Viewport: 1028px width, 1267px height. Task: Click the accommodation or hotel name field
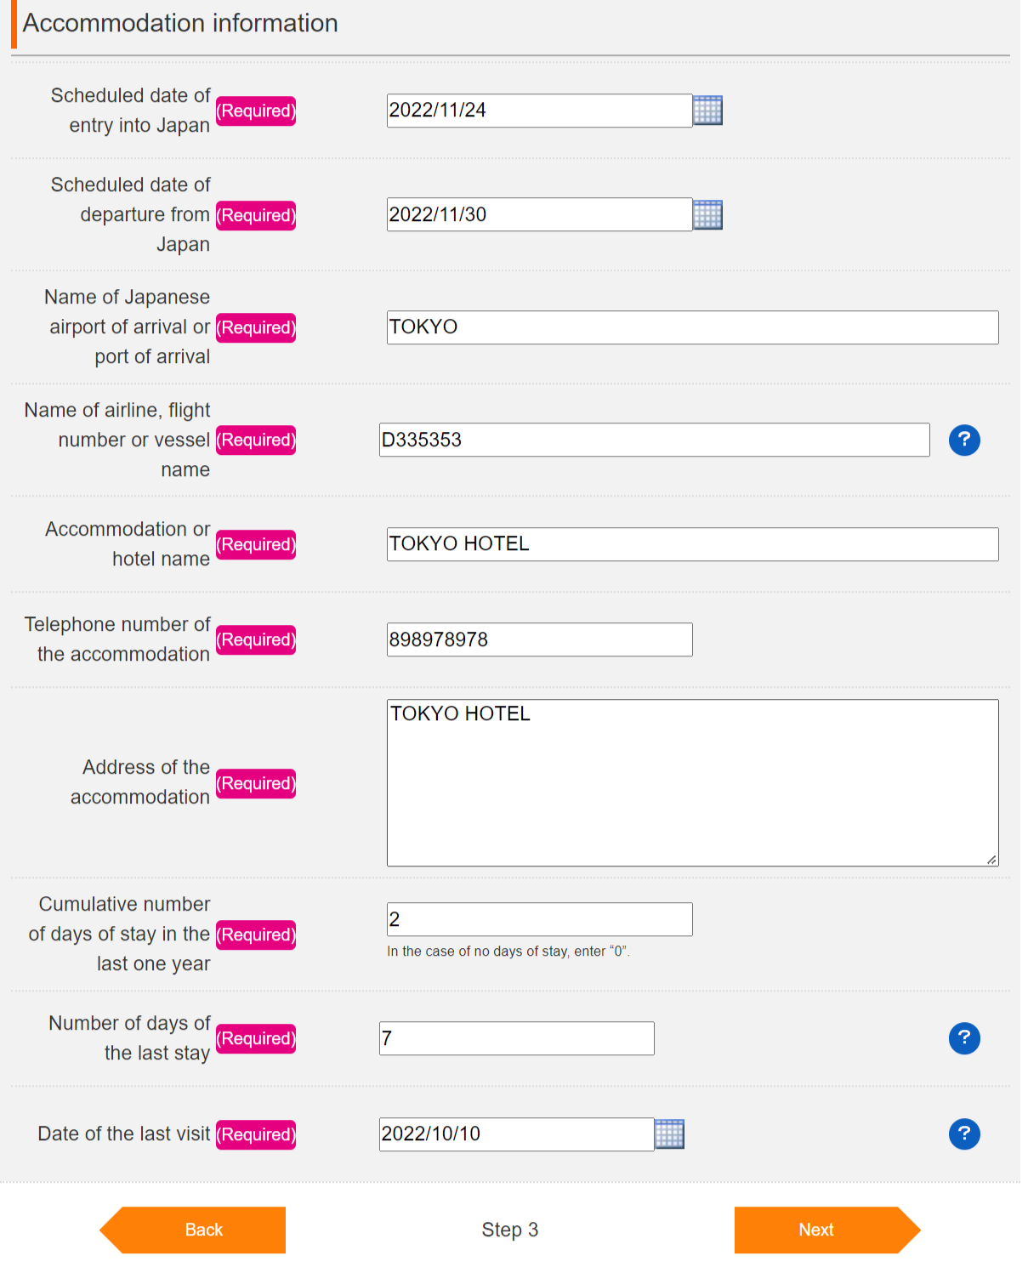pos(692,544)
